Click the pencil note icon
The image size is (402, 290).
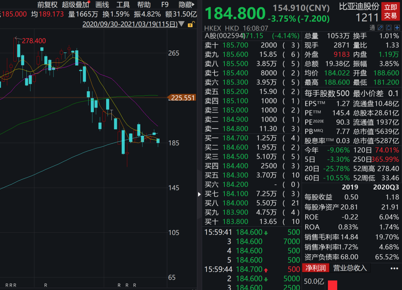click(380, 28)
